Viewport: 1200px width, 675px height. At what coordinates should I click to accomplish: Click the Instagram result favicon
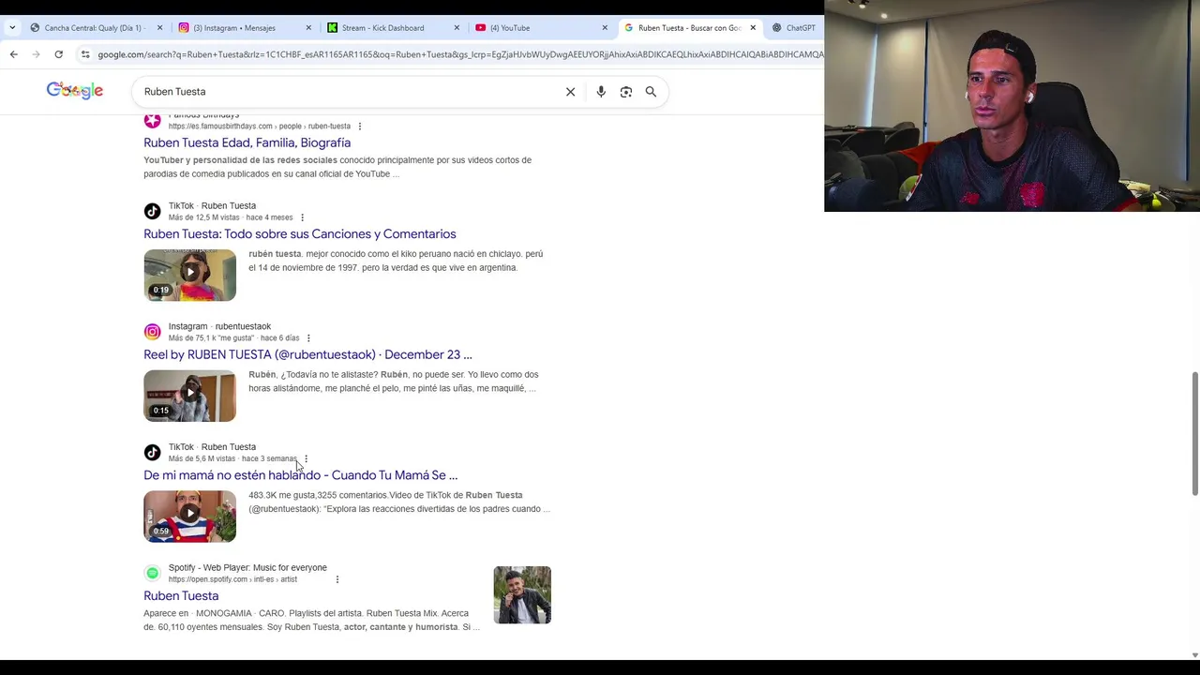152,332
